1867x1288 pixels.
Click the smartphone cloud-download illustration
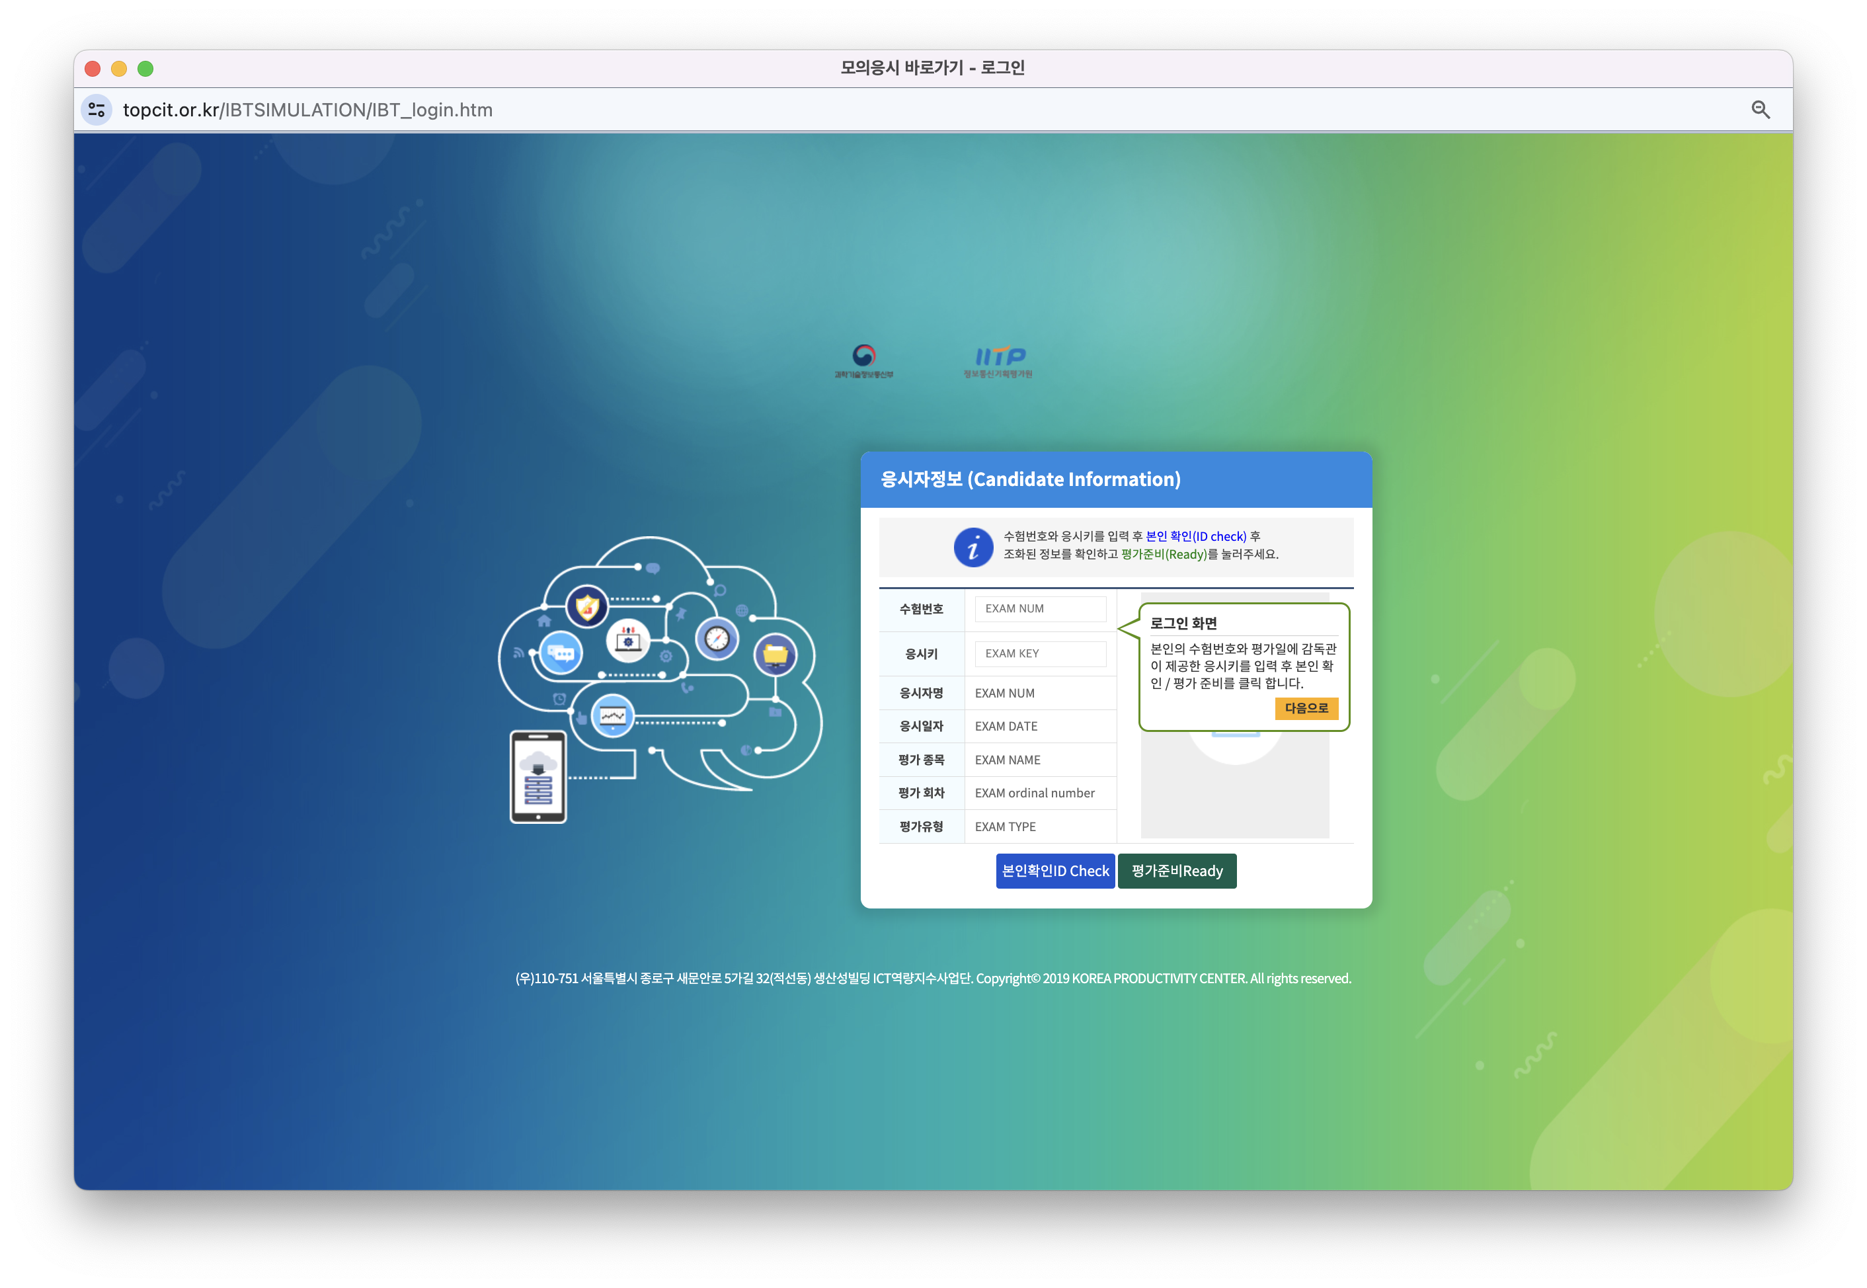(x=538, y=776)
